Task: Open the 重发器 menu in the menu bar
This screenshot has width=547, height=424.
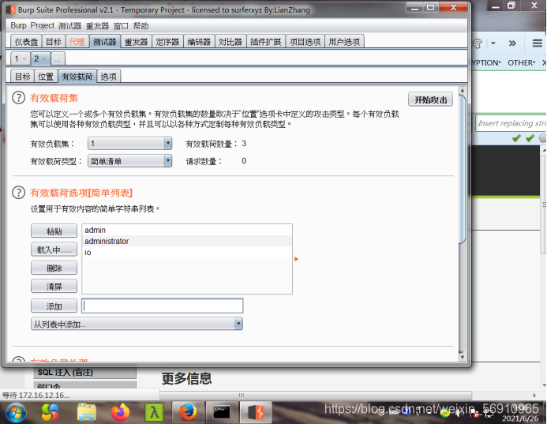Action: tap(97, 26)
